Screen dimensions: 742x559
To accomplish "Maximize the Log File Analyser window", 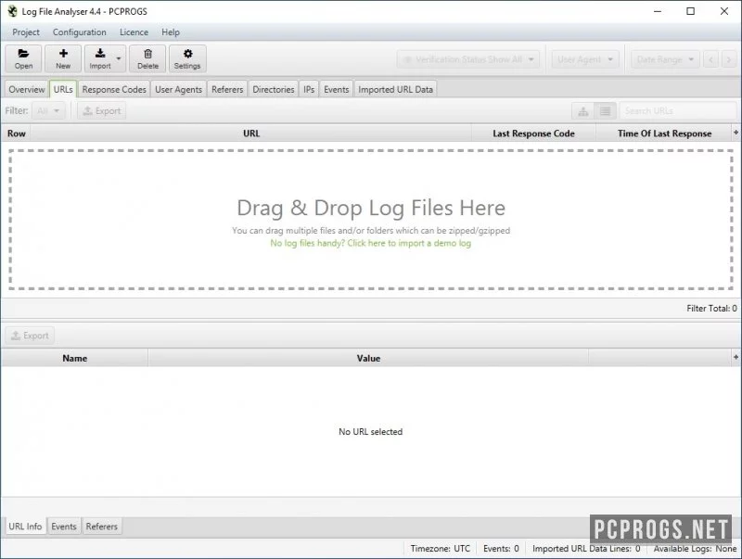I will (x=690, y=11).
